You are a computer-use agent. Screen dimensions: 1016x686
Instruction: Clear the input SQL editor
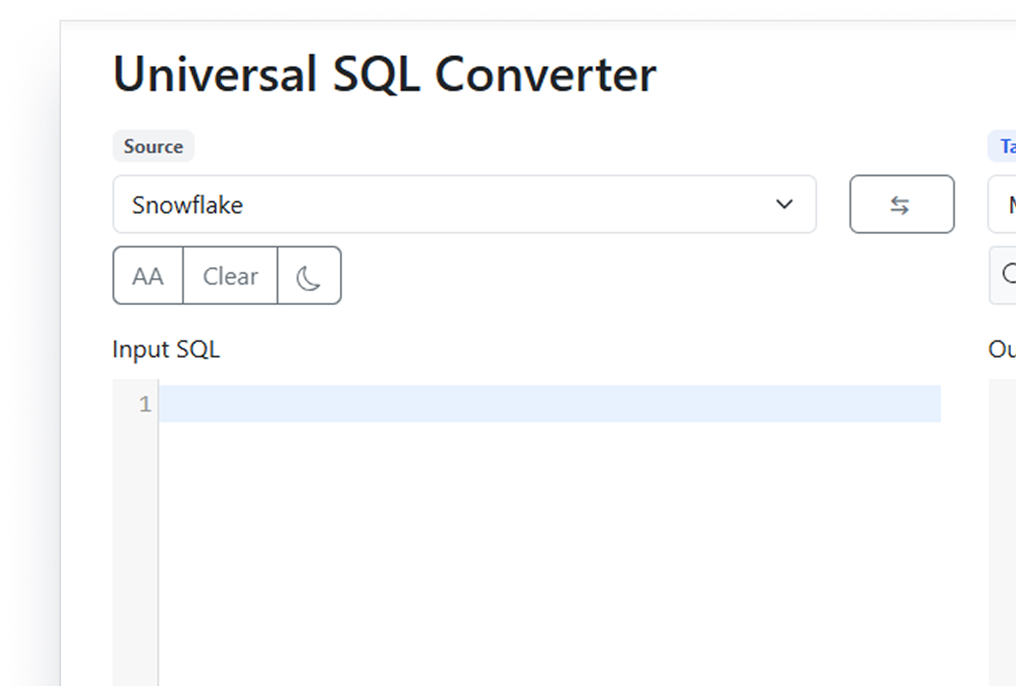[x=230, y=276]
